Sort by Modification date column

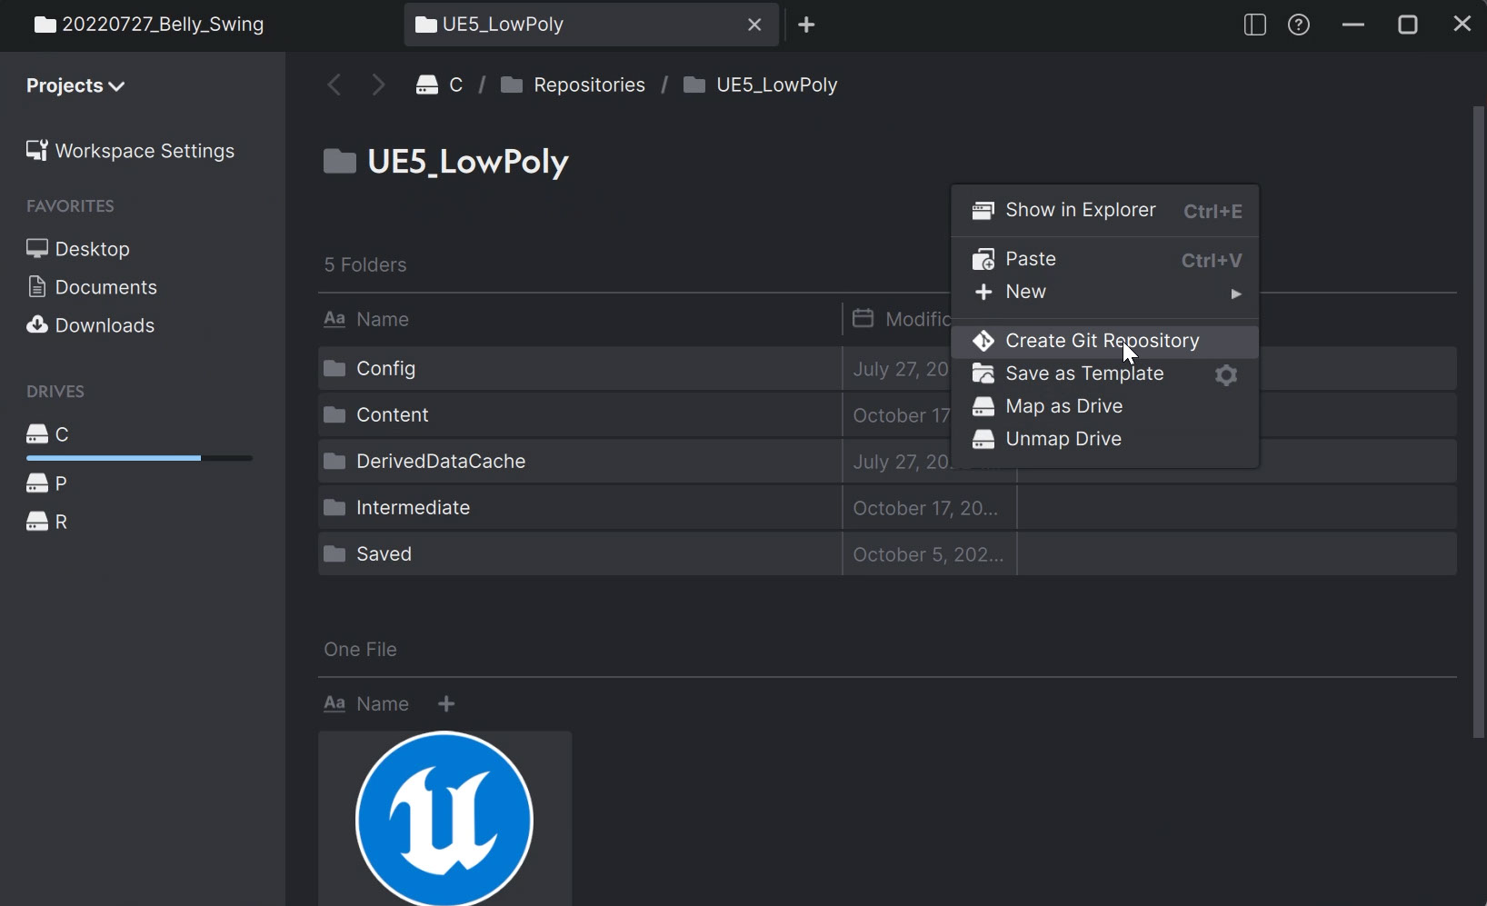(902, 319)
